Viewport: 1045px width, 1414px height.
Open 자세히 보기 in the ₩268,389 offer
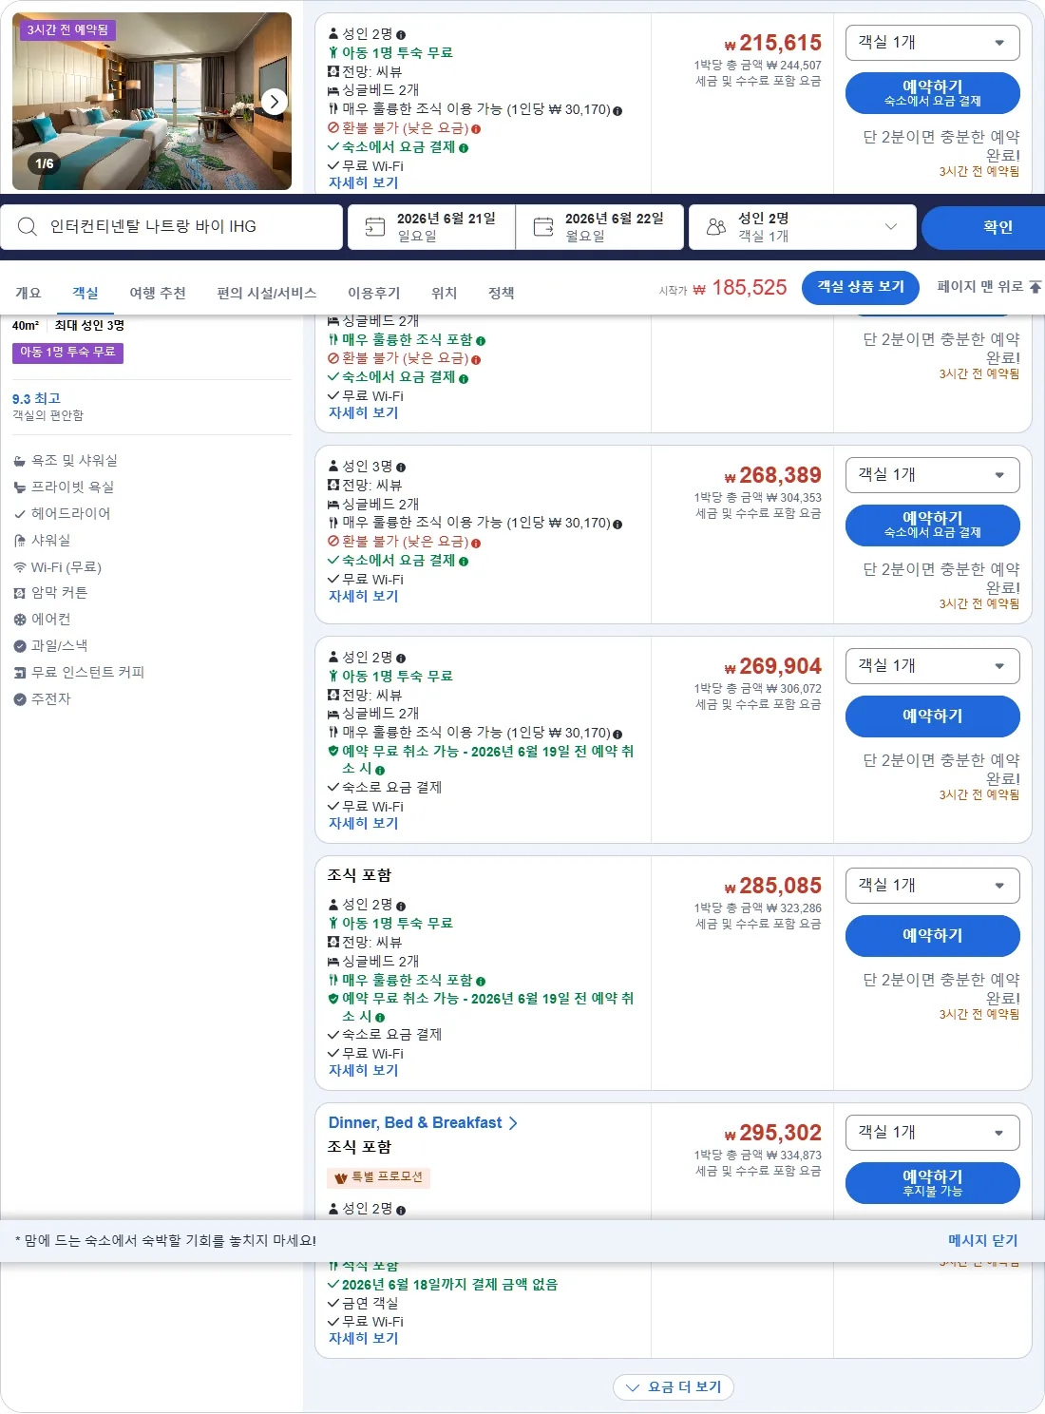click(x=364, y=597)
